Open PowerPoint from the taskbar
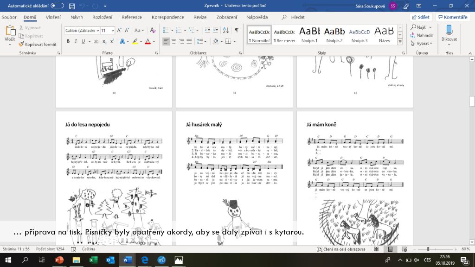Image resolution: width=475 pixels, height=267 pixels. [59, 260]
